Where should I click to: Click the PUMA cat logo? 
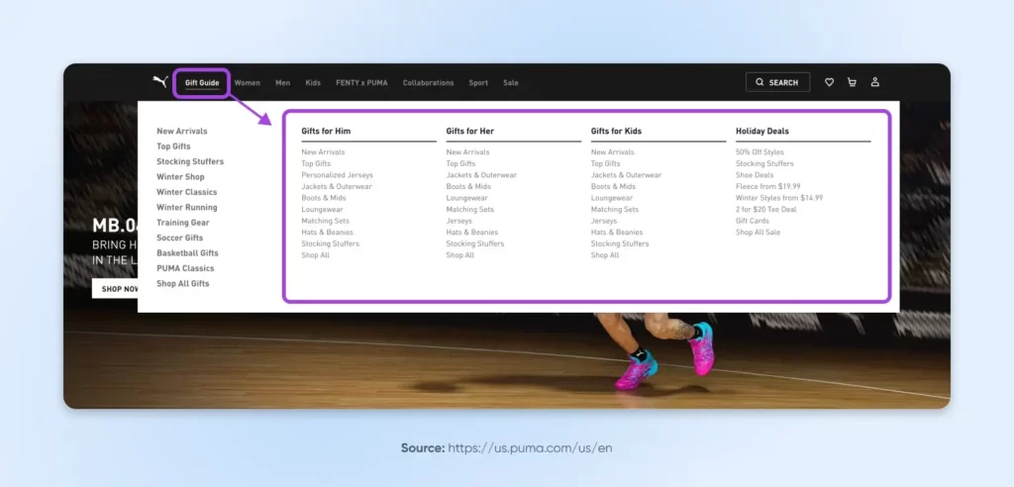pos(159,81)
